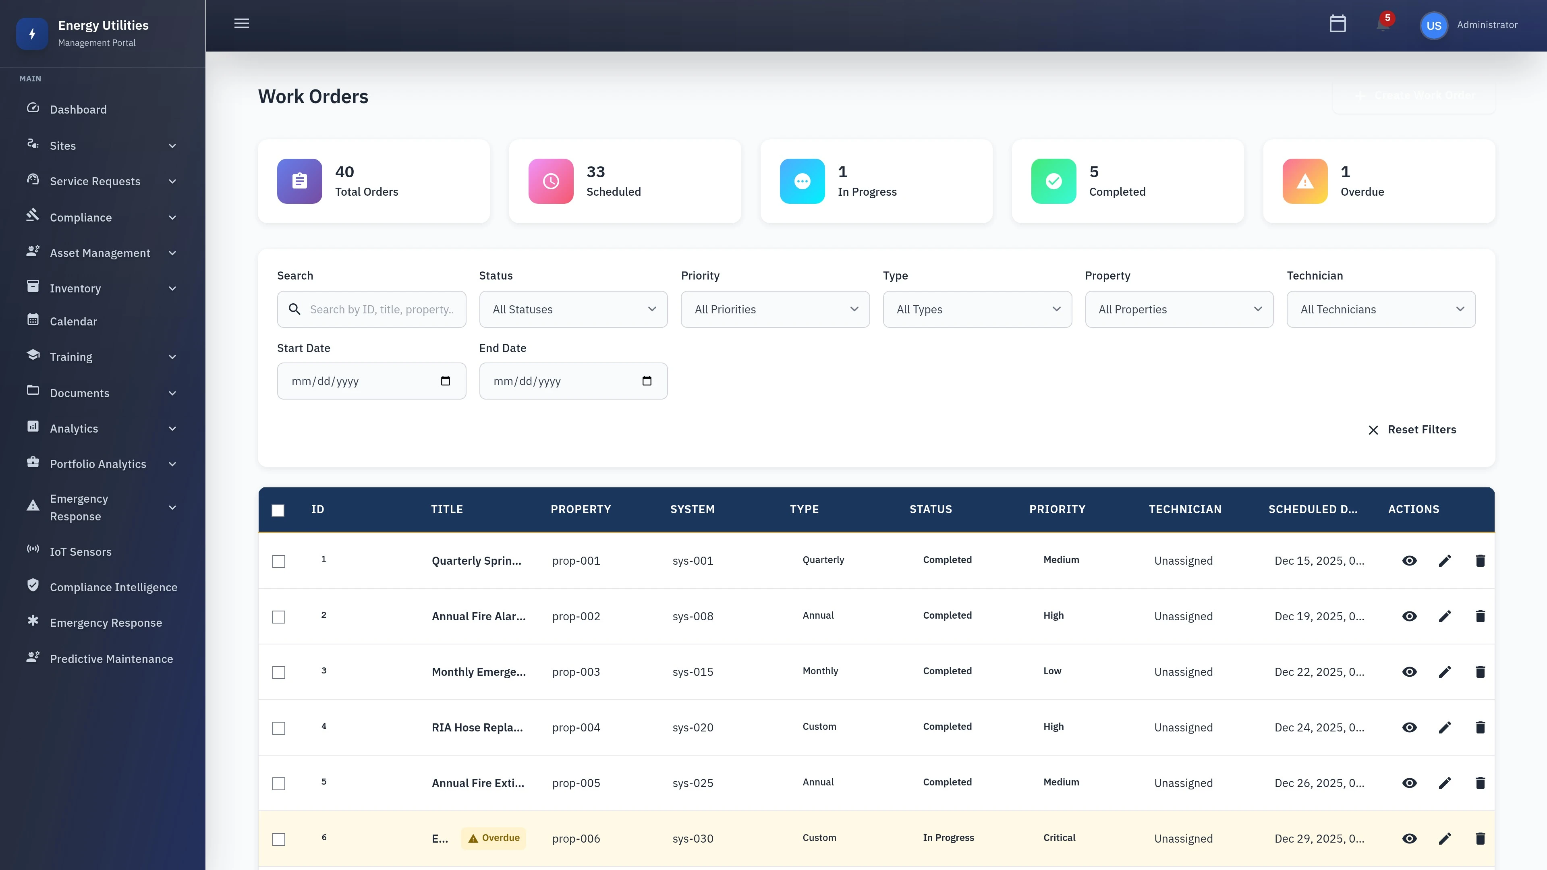Edit work order 2 with the pencil icon
This screenshot has height=870, width=1547.
coord(1445,616)
